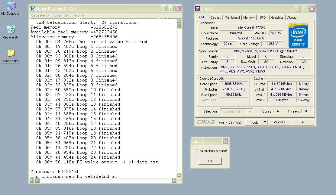Click OK button in CPU-Z window
336x195 pixels.
point(302,122)
